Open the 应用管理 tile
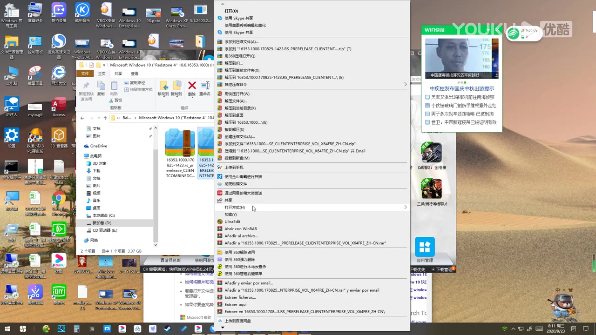596x335 pixels. click(425, 251)
